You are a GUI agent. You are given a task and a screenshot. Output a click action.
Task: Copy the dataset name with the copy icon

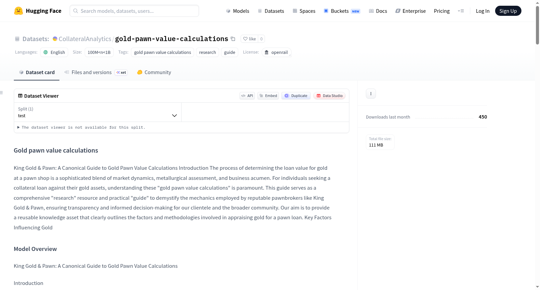(x=233, y=39)
